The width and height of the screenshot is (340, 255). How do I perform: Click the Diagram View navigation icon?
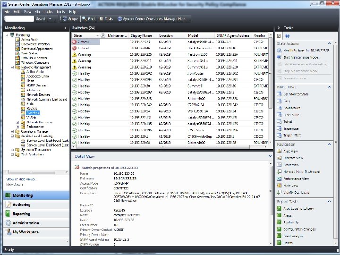[x=279, y=158]
